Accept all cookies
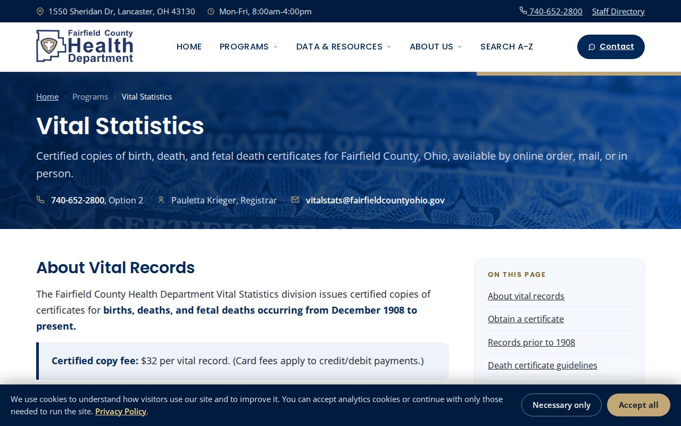The image size is (681, 426). point(638,405)
